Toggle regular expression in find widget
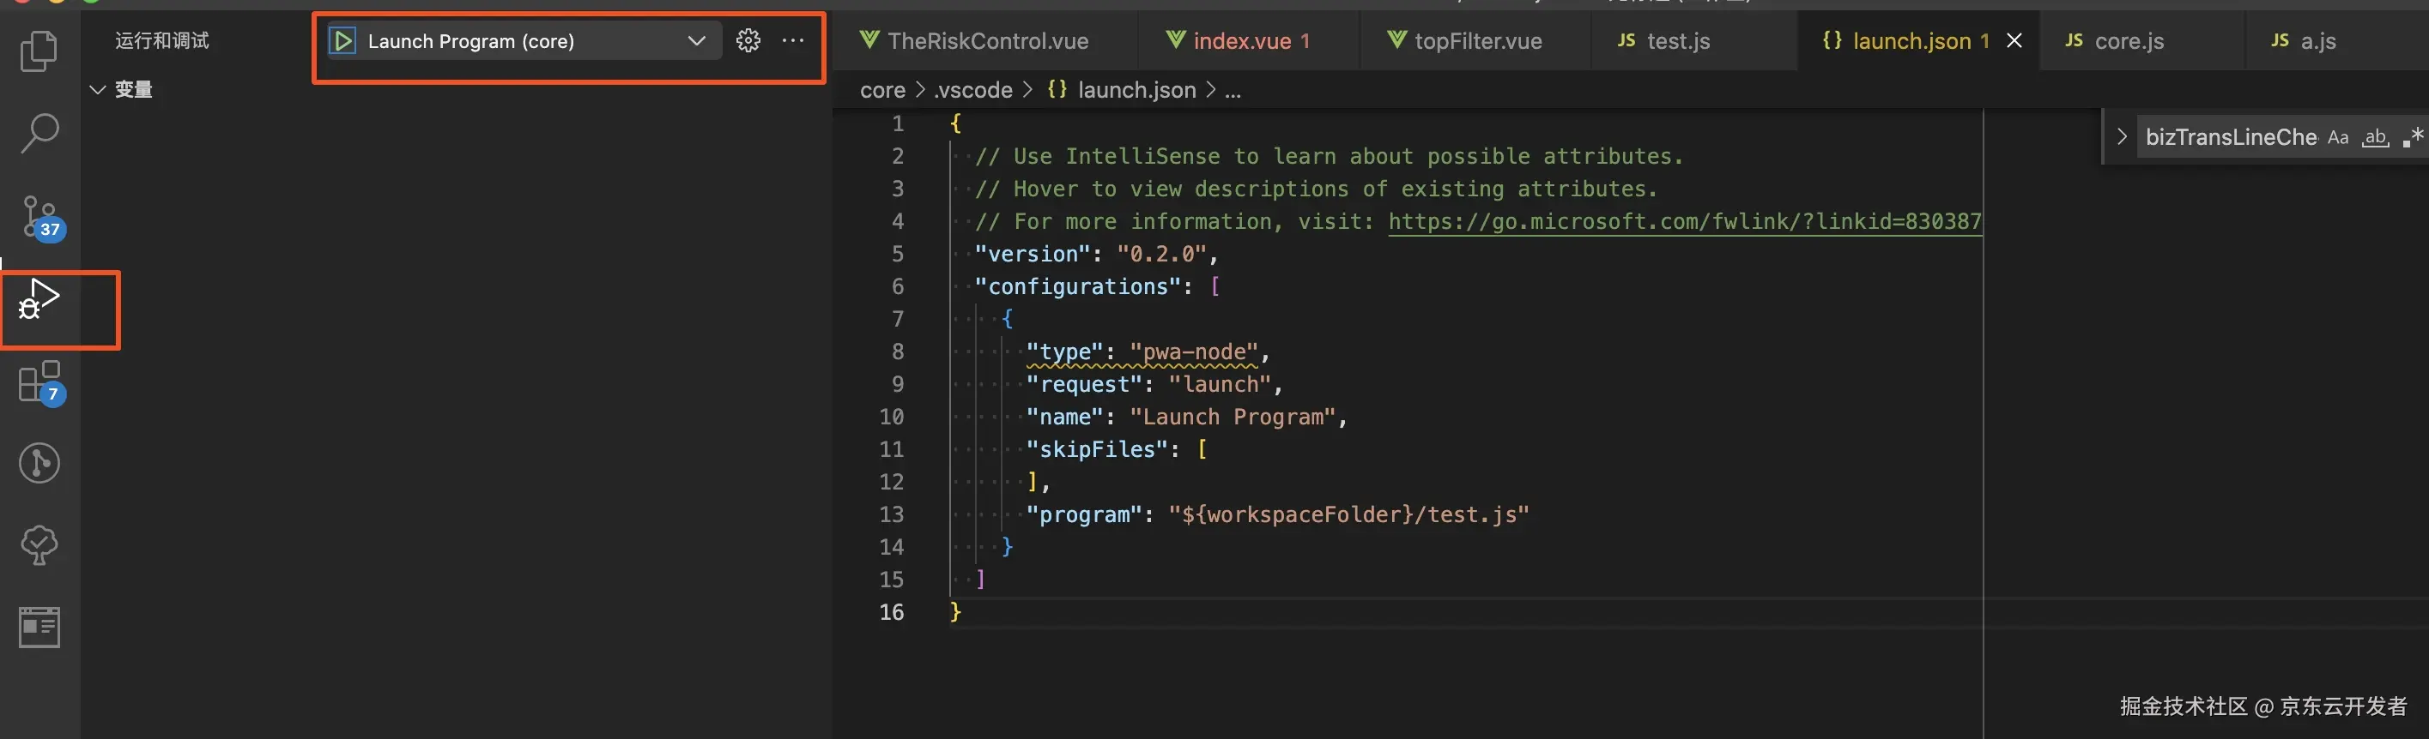Image resolution: width=2429 pixels, height=739 pixels. 2413,137
